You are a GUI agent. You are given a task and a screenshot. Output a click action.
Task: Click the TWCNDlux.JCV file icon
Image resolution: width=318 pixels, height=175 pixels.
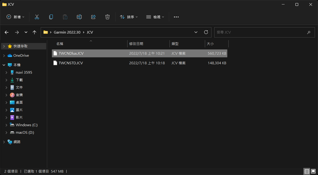55,53
